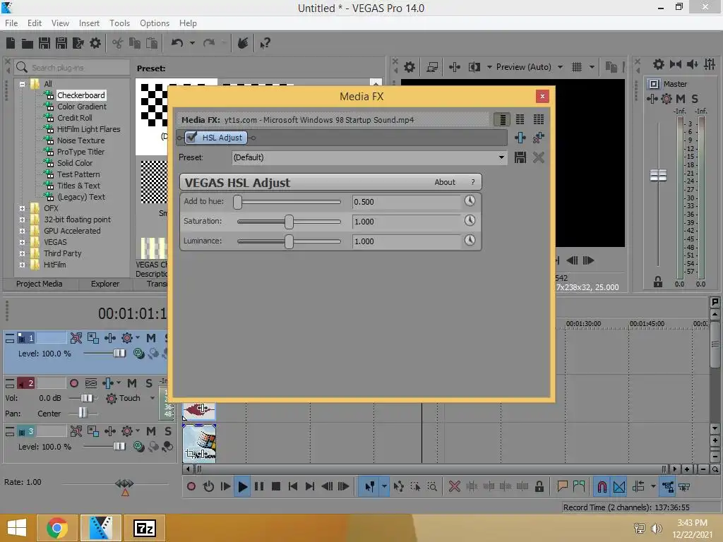
Task: Click the Saturation value field 1.000
Action: point(406,222)
